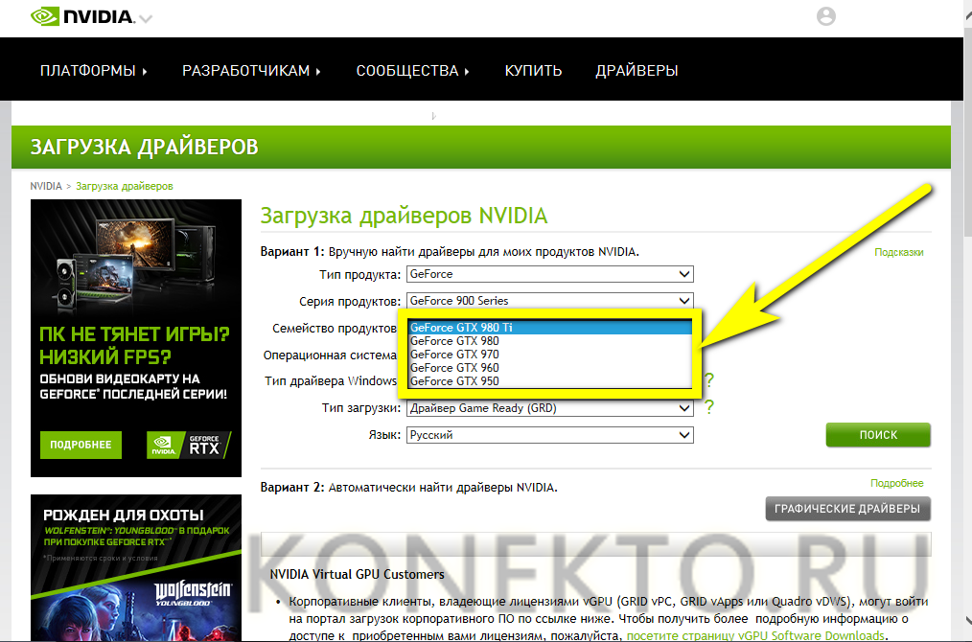The image size is (972, 642).
Task: Open the Платформы menu
Action: click(94, 71)
